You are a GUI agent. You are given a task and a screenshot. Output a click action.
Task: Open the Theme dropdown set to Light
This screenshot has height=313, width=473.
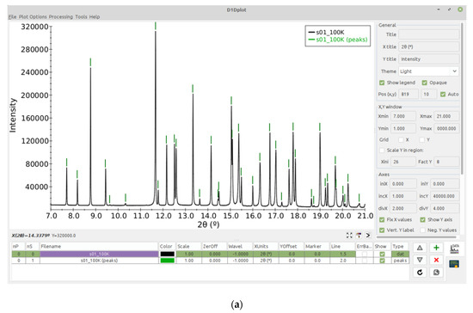coord(428,71)
